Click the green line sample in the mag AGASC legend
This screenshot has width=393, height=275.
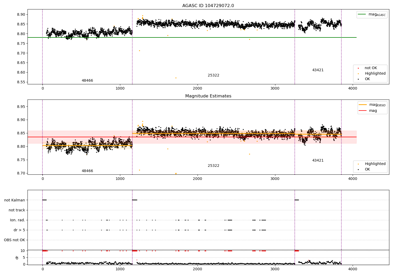pos(362,14)
